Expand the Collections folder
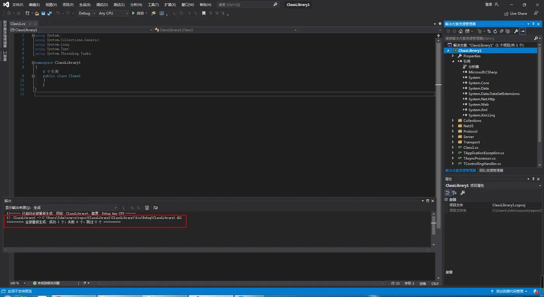Image resolution: width=544 pixels, height=297 pixels. [x=453, y=121]
